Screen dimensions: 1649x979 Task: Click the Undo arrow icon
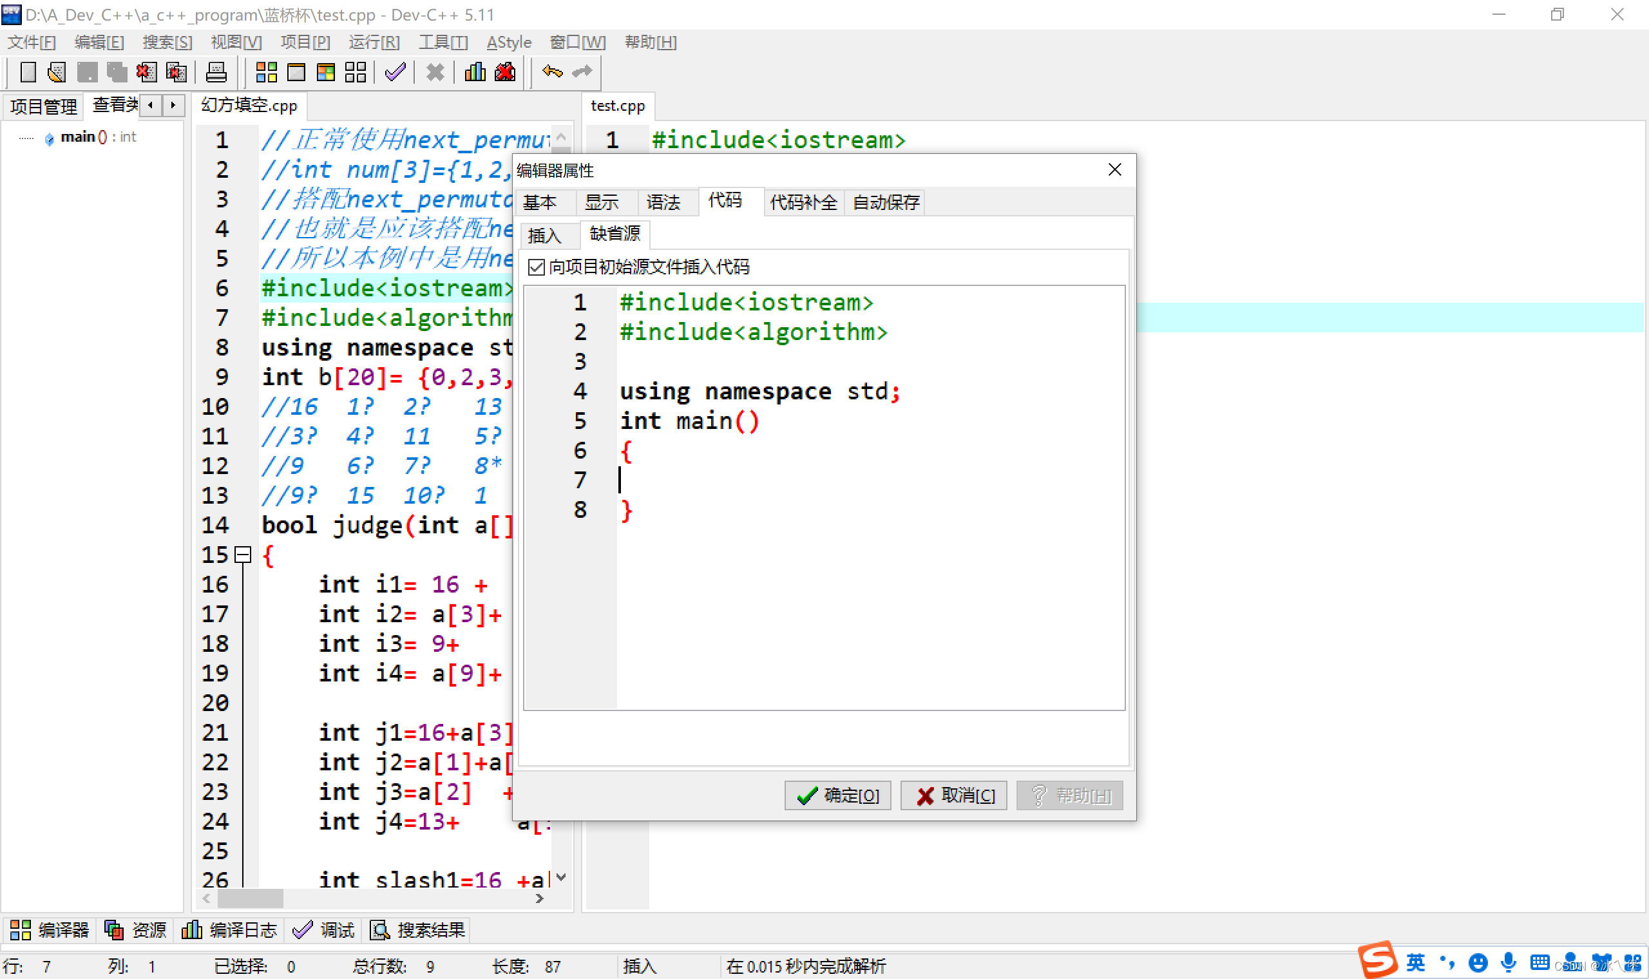(x=552, y=71)
